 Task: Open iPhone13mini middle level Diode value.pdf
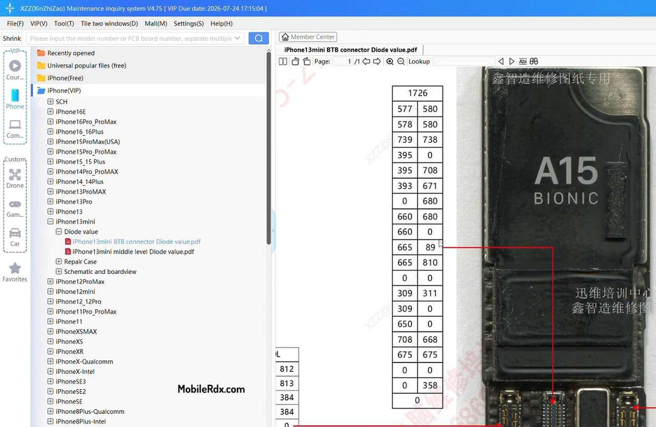[133, 252]
